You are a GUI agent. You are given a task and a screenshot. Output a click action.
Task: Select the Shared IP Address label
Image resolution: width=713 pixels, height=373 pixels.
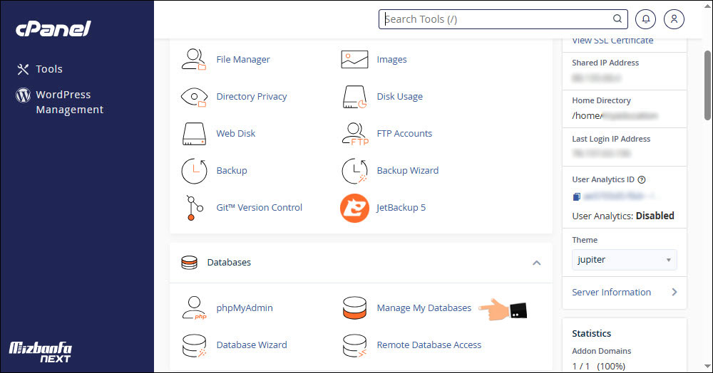click(605, 63)
